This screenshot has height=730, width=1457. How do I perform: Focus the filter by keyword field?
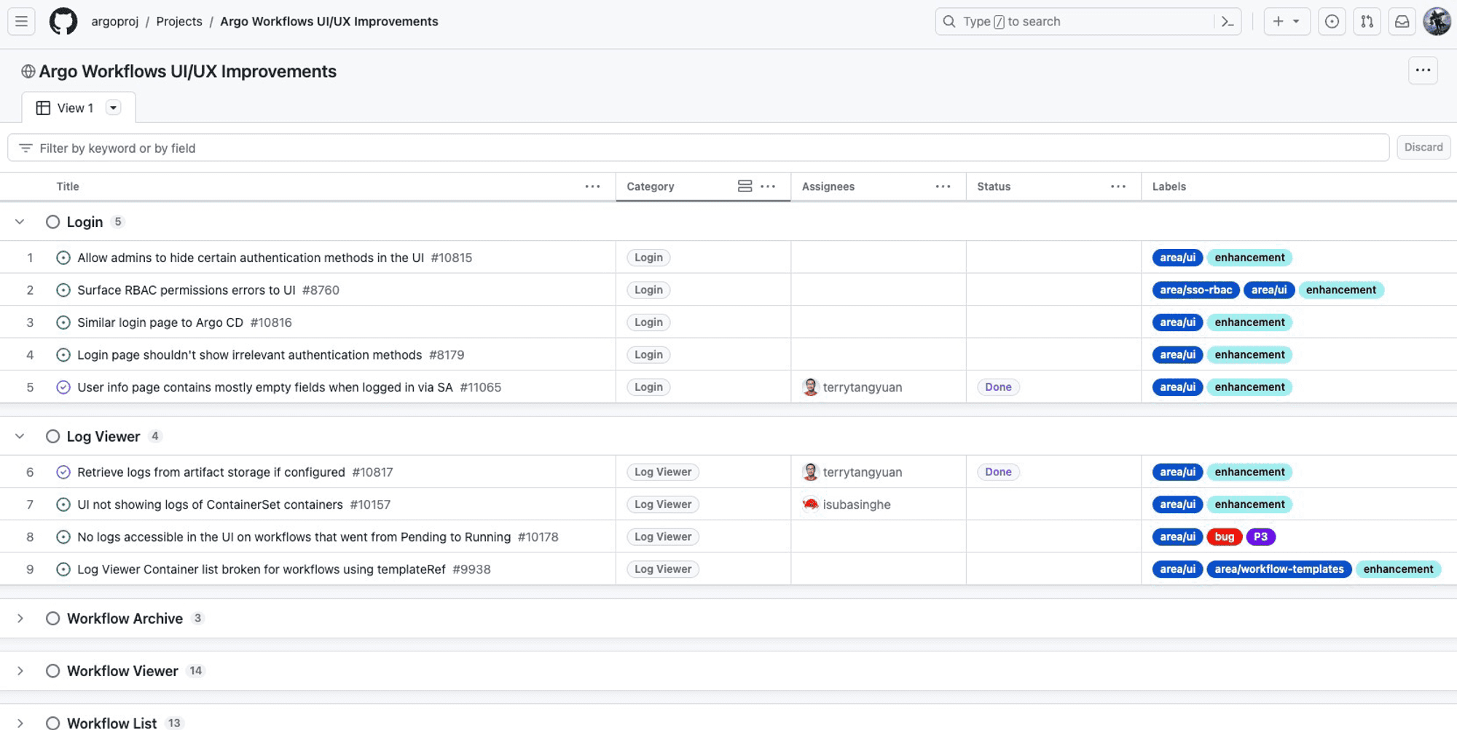[698, 148]
